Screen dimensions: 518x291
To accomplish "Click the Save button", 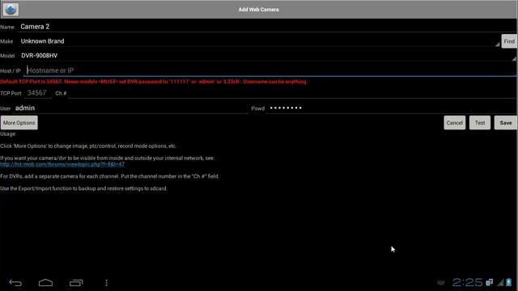I will (505, 123).
